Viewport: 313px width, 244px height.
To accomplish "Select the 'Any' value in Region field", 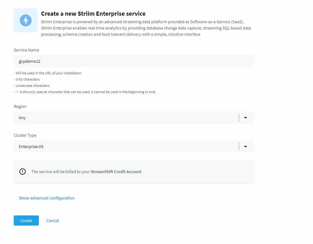I will (x=22, y=118).
